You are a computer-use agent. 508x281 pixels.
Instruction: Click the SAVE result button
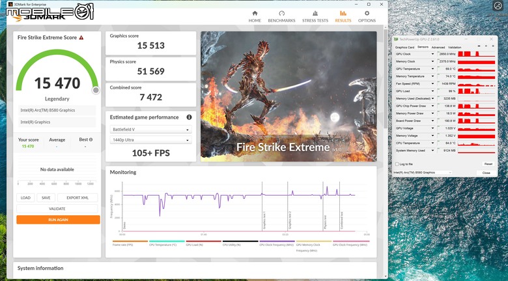click(46, 198)
